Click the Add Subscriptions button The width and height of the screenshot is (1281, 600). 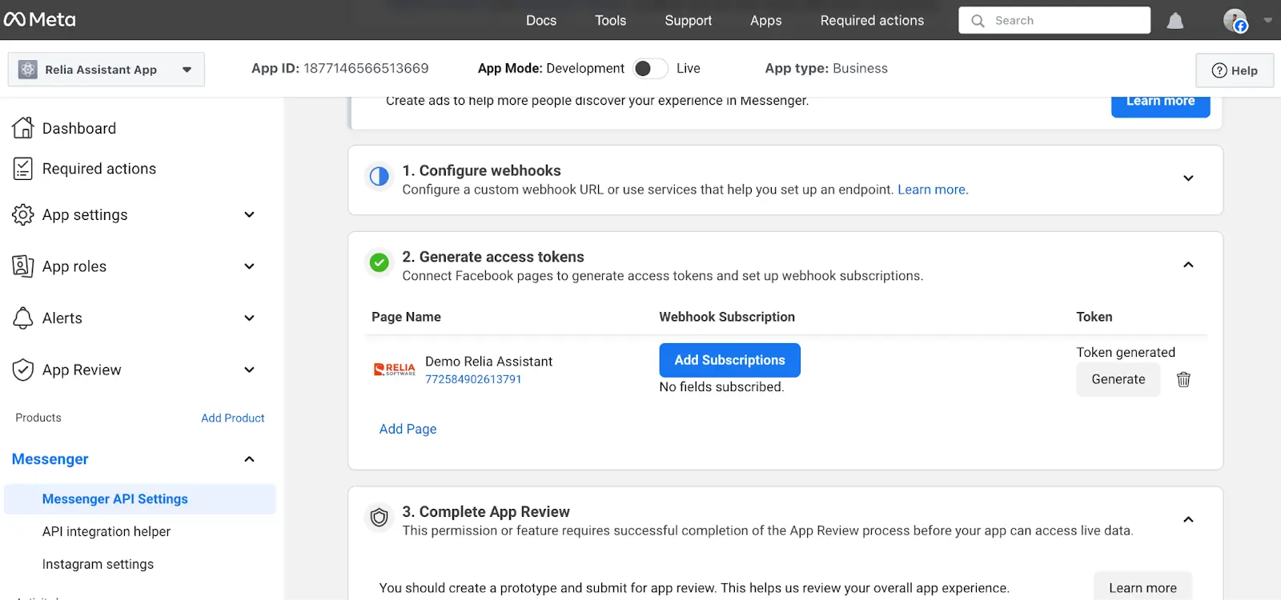pos(729,360)
